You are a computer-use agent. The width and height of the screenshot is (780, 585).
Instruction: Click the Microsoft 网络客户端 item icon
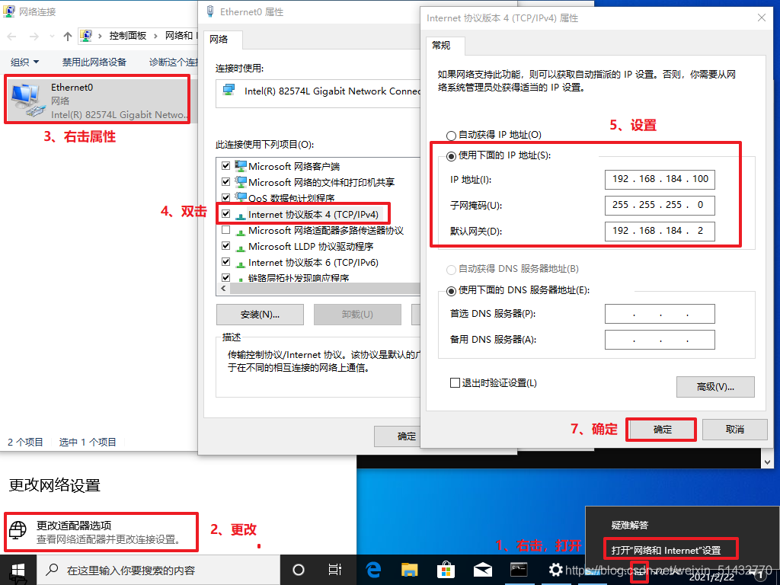coord(241,165)
